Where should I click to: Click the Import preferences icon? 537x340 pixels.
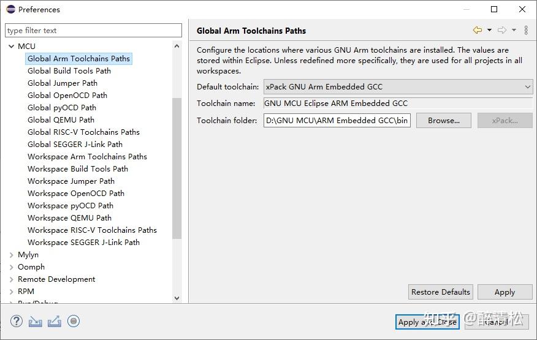tap(36, 321)
